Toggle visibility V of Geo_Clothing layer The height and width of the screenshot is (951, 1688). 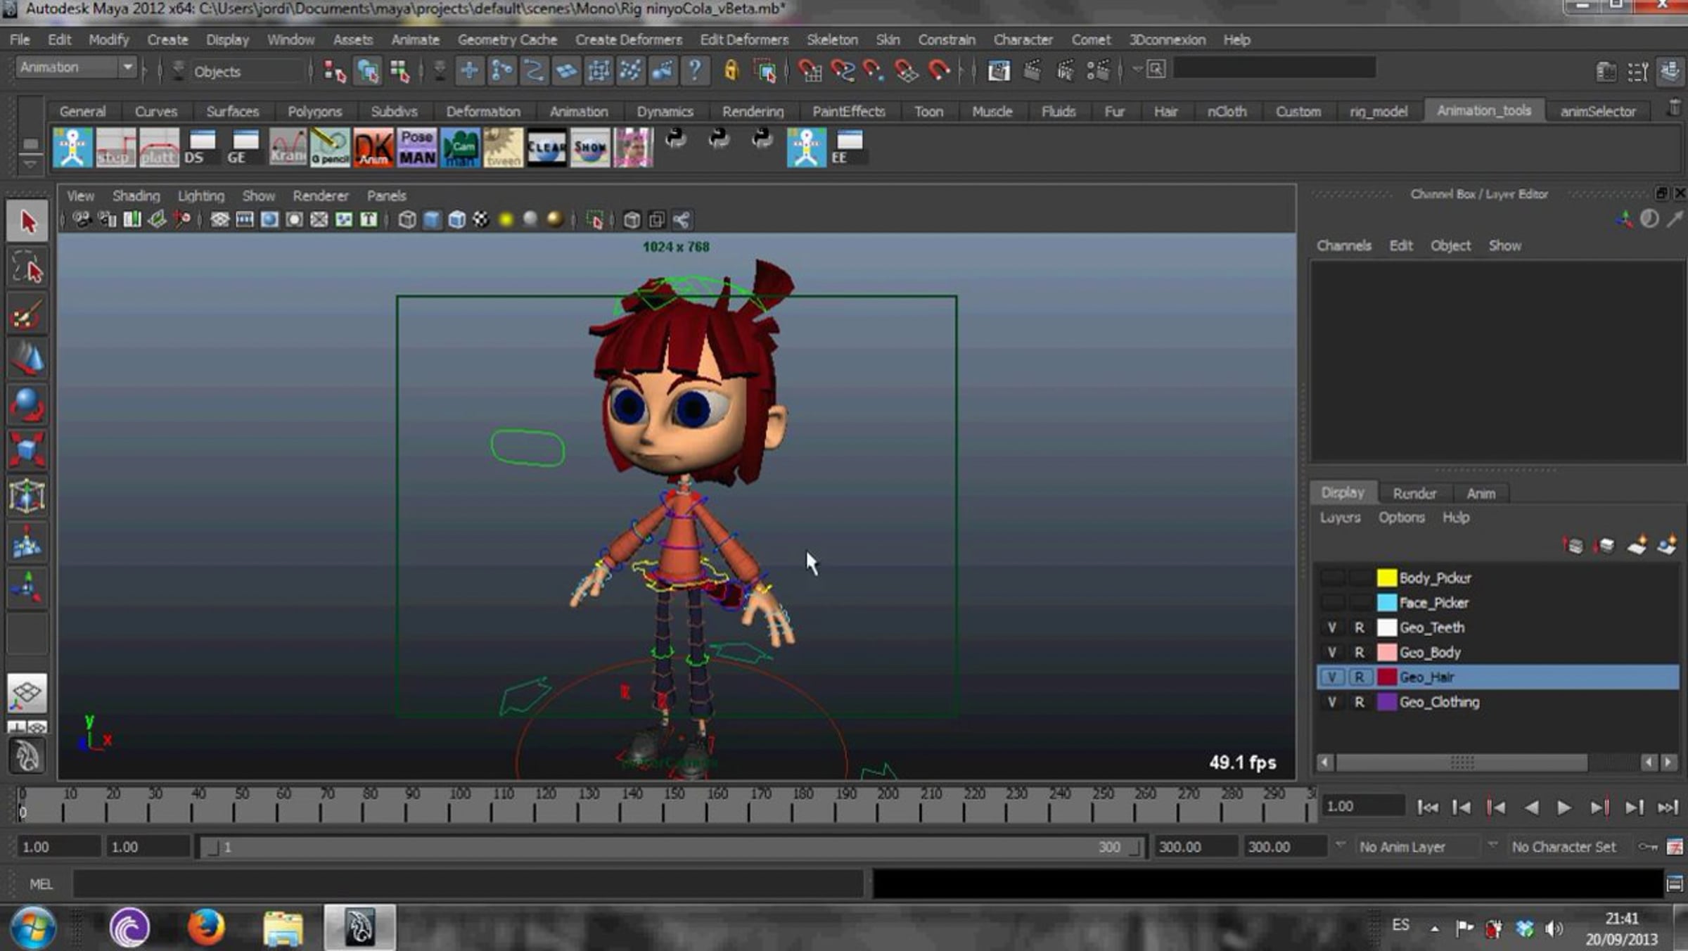pos(1331,702)
